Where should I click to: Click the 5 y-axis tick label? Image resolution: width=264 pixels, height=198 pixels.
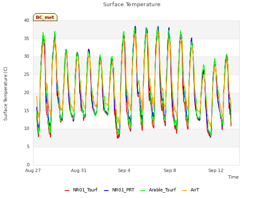(x=28, y=147)
